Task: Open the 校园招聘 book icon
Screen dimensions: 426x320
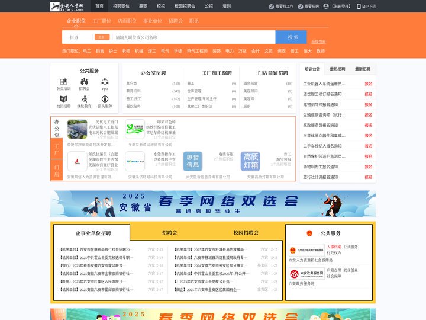Action: click(63, 99)
